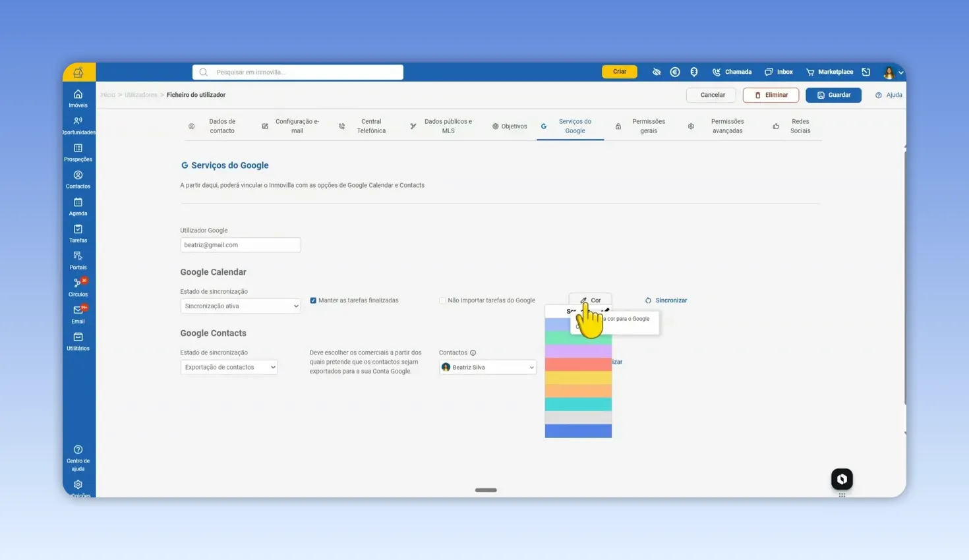Switch to Serviços do Google tab
This screenshot has height=560, width=969.
point(570,126)
